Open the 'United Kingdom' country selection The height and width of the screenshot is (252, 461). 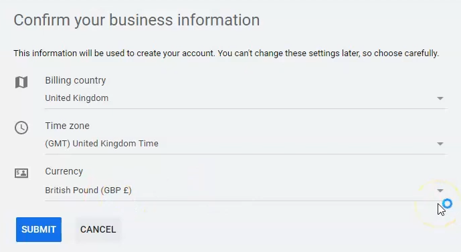point(246,98)
